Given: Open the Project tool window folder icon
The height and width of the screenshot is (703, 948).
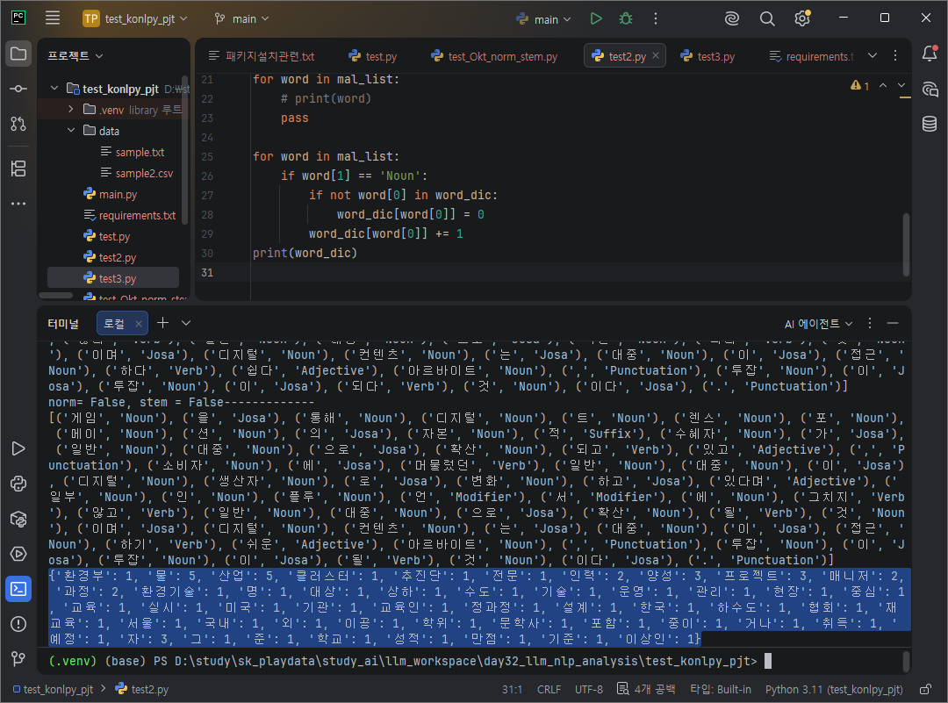Looking at the screenshot, I should (x=18, y=54).
